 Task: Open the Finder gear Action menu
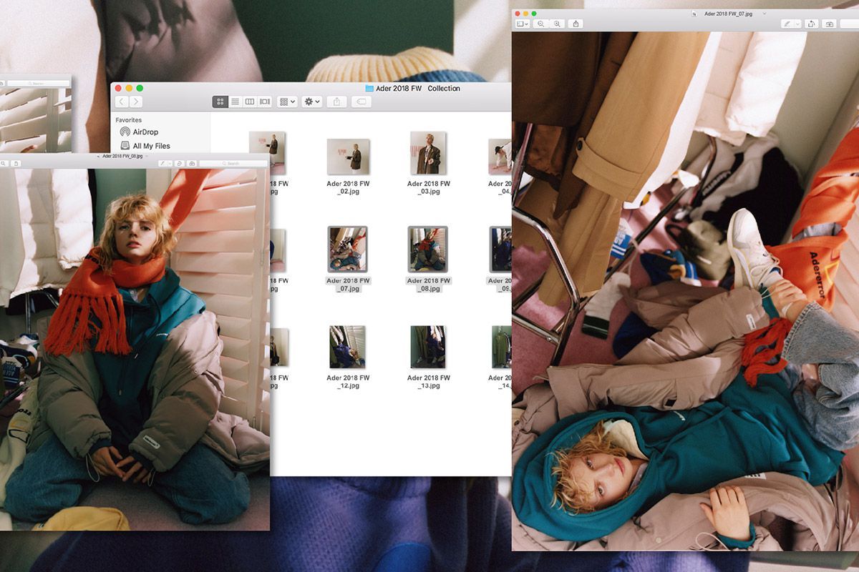(312, 102)
